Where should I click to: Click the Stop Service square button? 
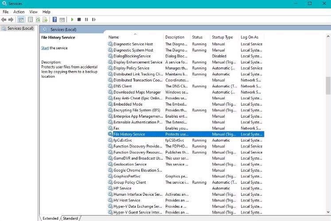tap(79, 20)
